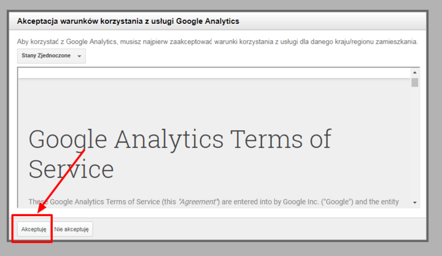This screenshot has height=256, width=442.
Task: Click the dialog title about Google Analytics terms
Action: [128, 21]
